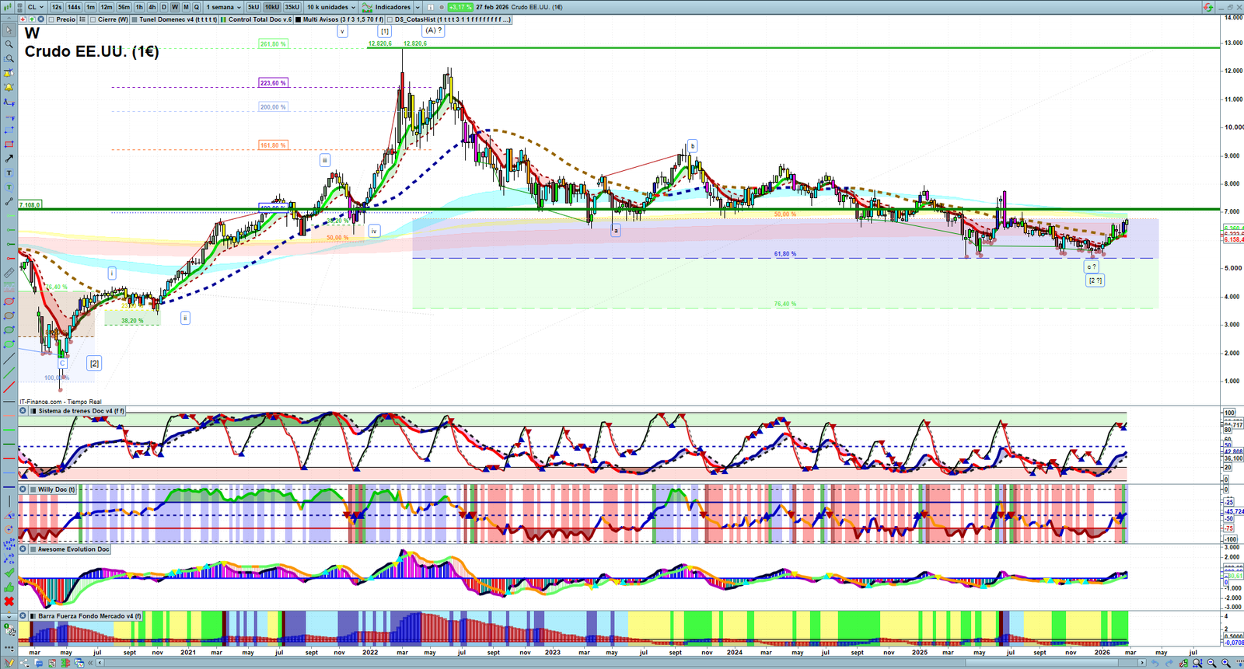This screenshot has width=1244, height=669.
Task: Switch to 12s timeframe
Action: pos(57,7)
